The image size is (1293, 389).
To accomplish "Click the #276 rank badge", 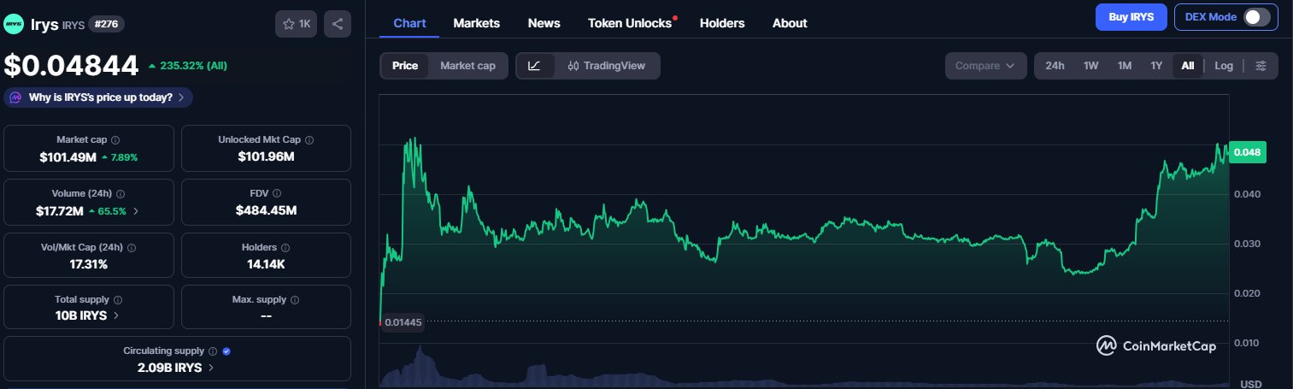I will tap(107, 24).
